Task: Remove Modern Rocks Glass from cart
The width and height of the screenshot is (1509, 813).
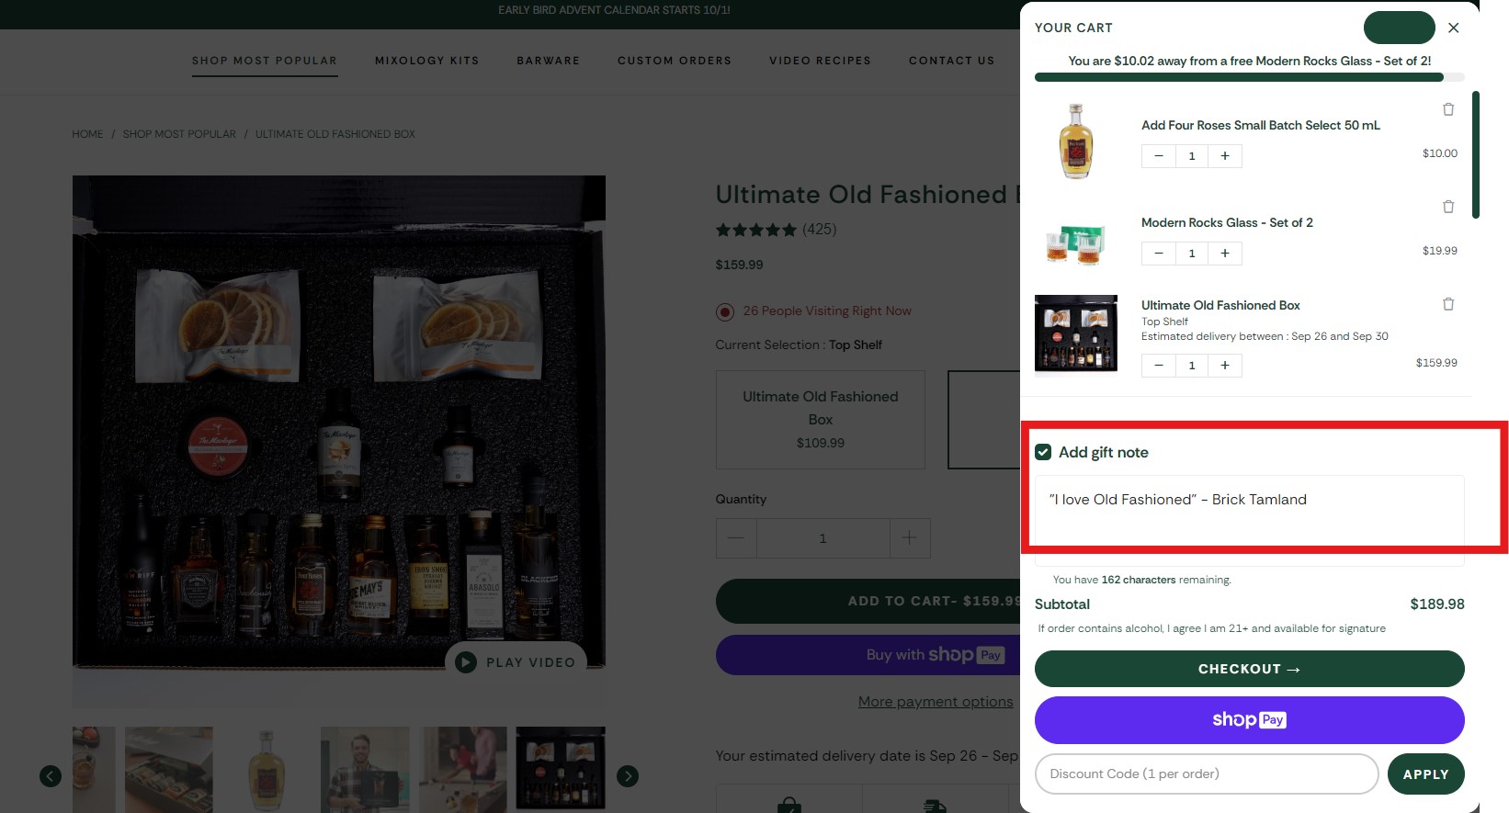Action: (x=1448, y=207)
